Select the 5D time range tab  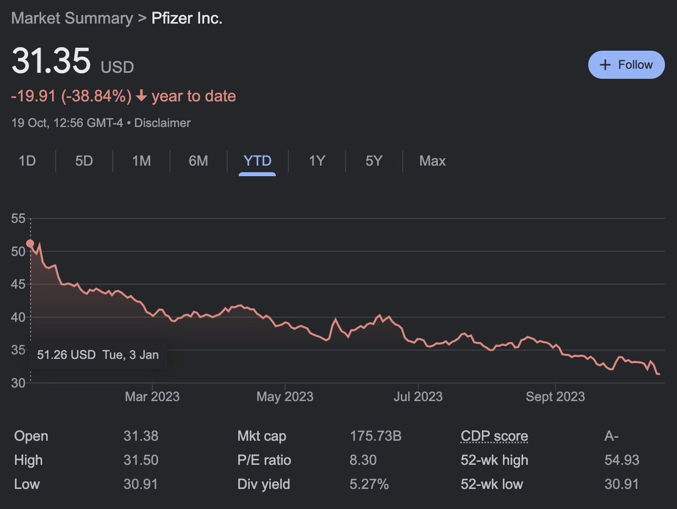point(83,161)
